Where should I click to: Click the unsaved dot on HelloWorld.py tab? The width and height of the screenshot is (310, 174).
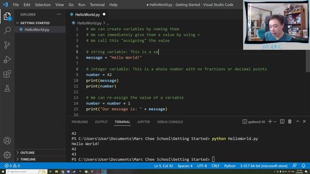click(x=104, y=14)
